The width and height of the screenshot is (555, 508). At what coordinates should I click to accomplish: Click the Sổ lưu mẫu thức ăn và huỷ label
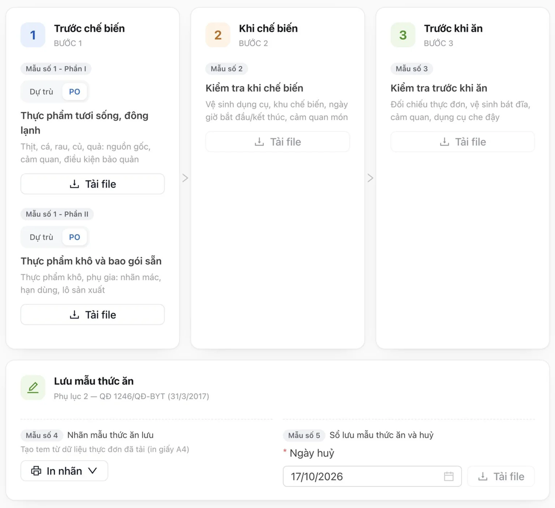click(x=381, y=435)
